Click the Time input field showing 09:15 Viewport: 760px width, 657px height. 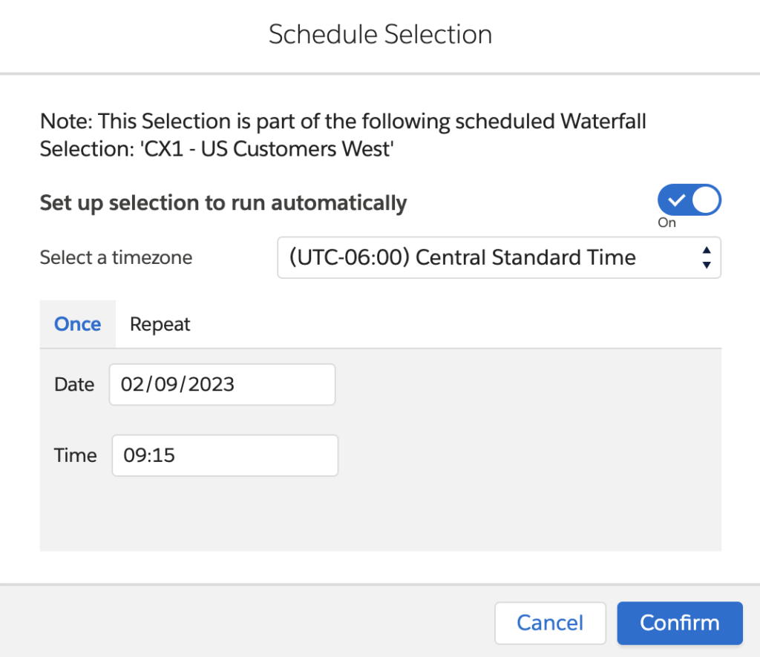point(225,455)
